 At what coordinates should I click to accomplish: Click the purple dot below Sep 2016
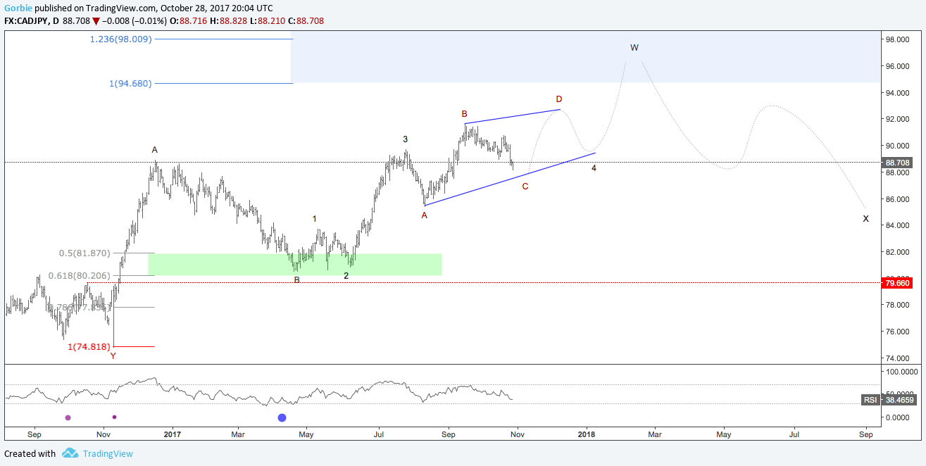[x=68, y=417]
